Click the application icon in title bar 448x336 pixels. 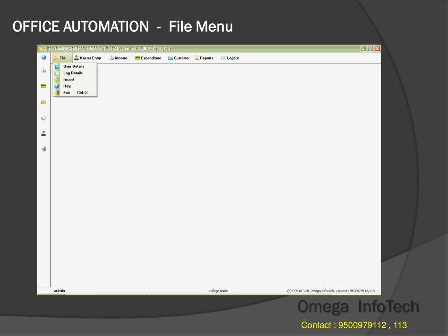click(x=40, y=48)
